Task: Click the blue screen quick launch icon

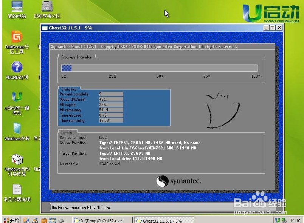Action: (x=52, y=220)
